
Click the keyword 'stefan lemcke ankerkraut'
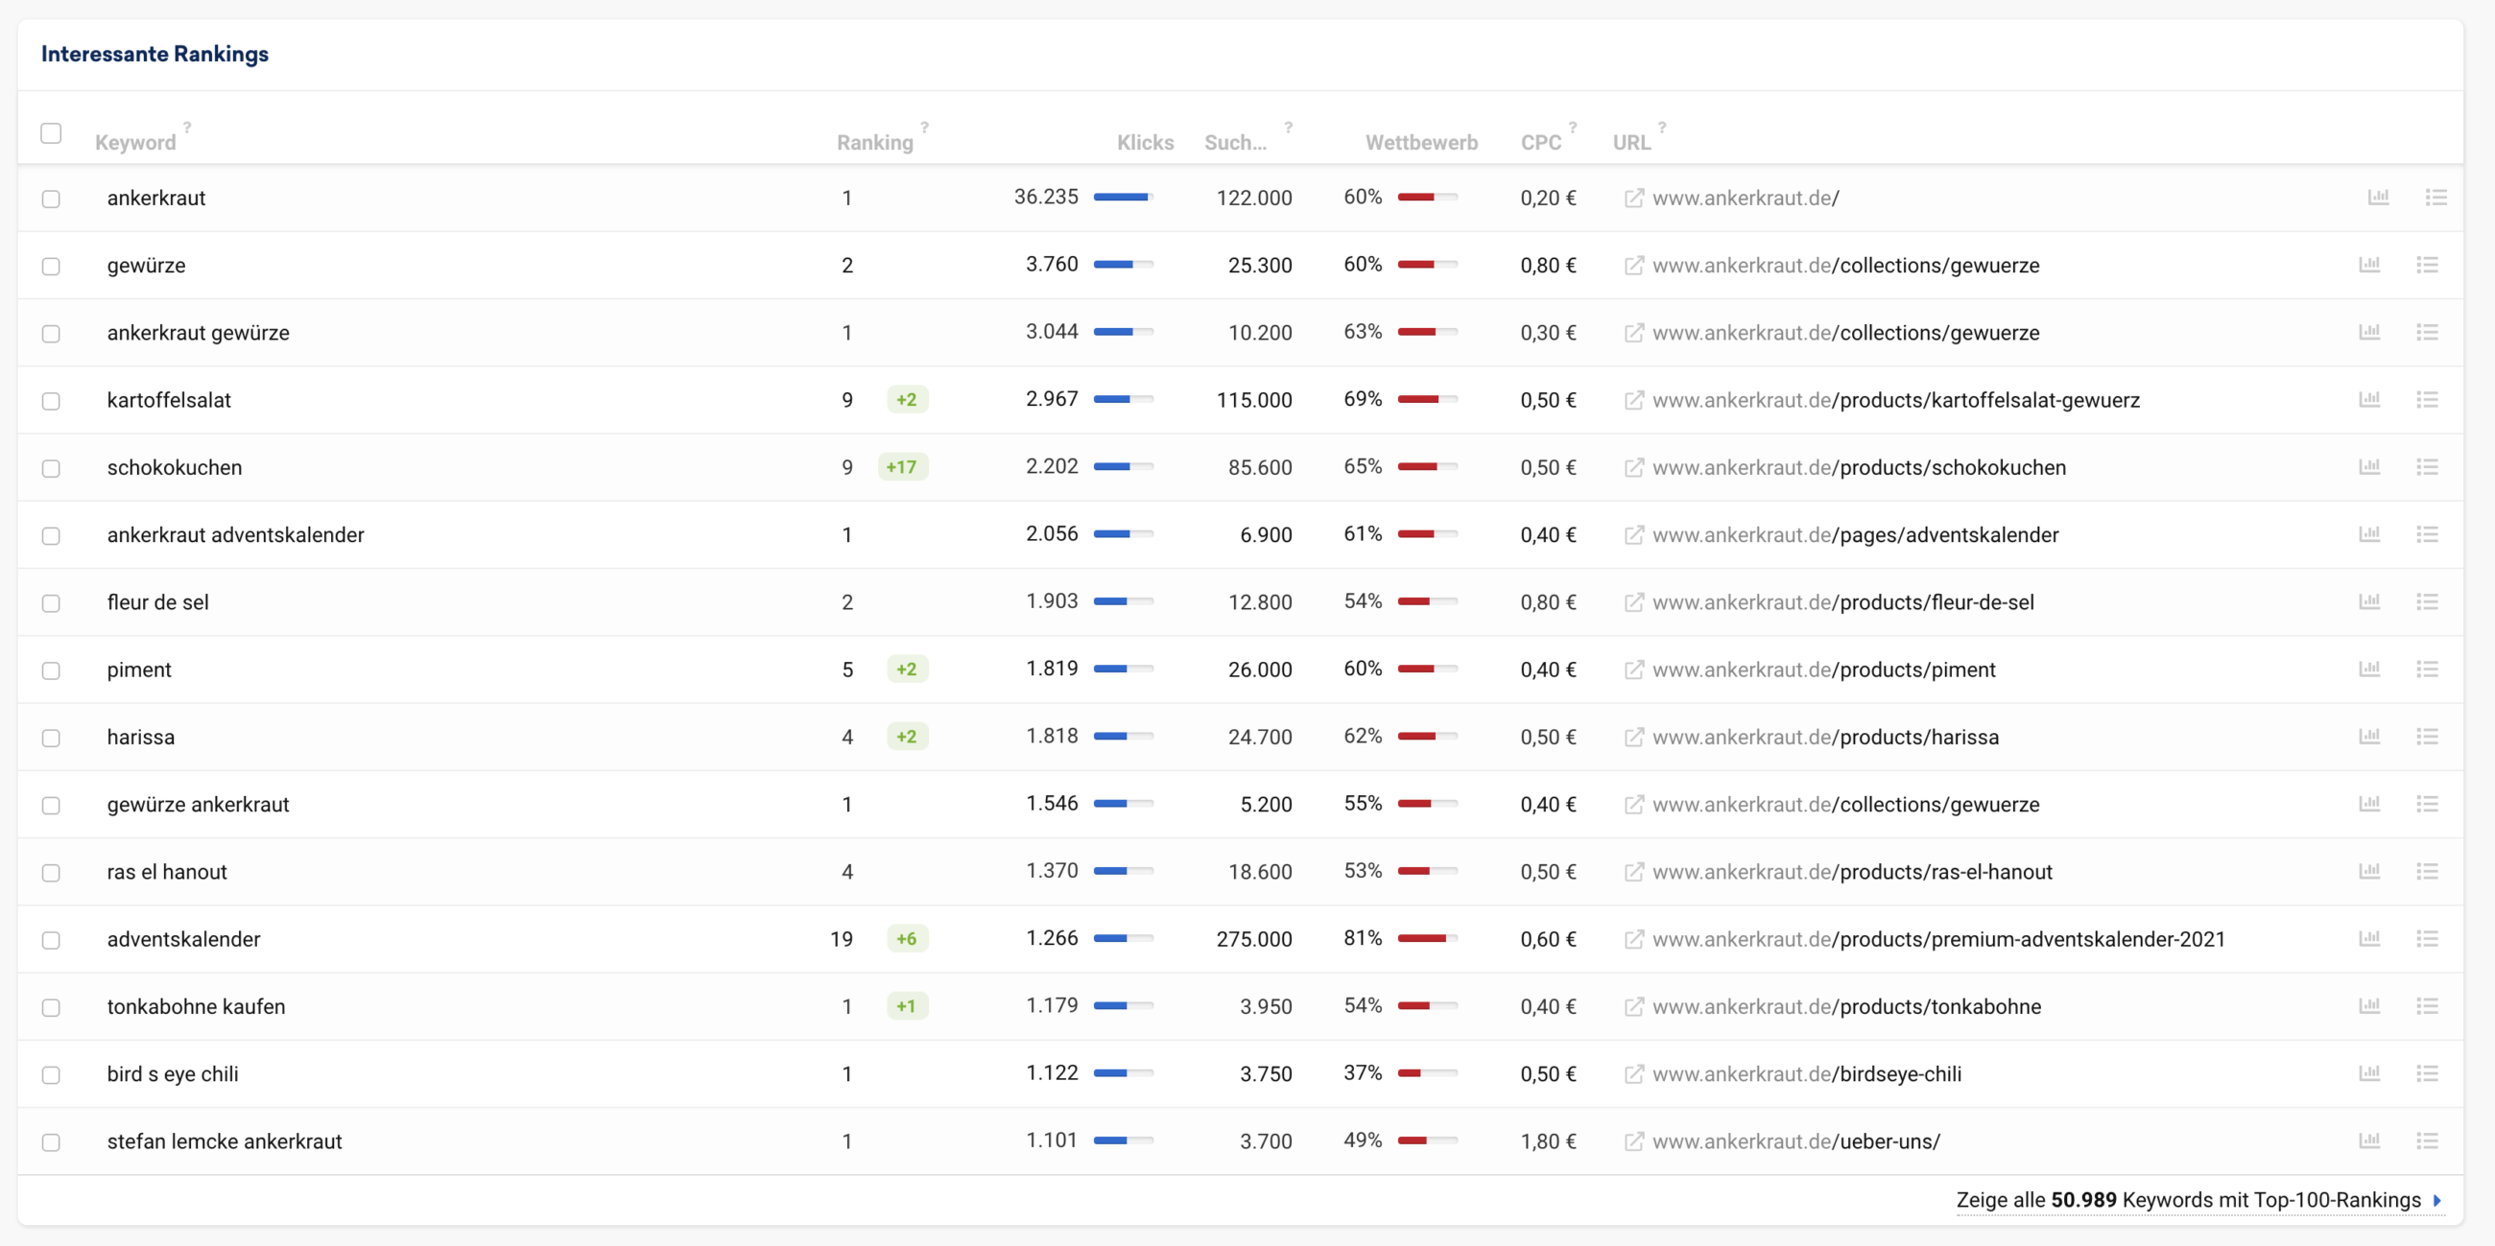pyautogui.click(x=225, y=1141)
